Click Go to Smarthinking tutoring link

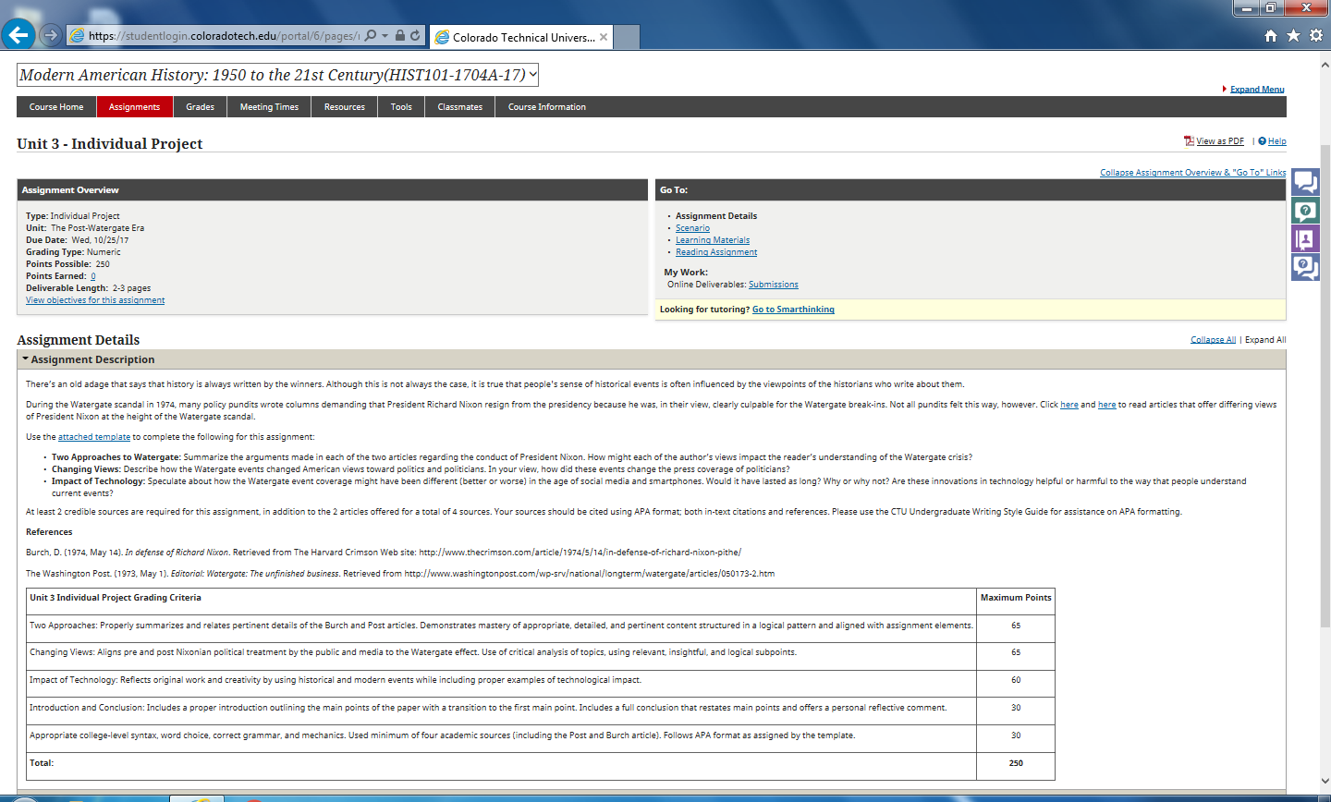(793, 310)
